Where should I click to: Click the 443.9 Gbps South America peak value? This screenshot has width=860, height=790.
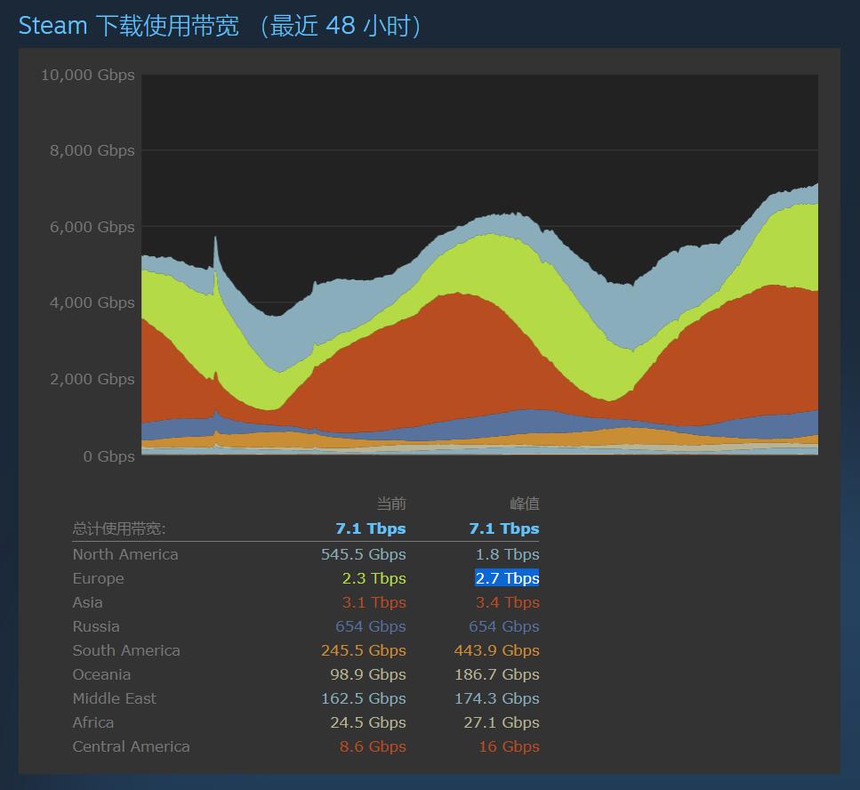tap(496, 650)
